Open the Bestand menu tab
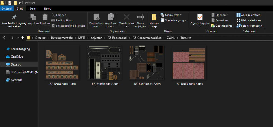The width and height of the screenshot is (273, 127). pyautogui.click(x=7, y=8)
